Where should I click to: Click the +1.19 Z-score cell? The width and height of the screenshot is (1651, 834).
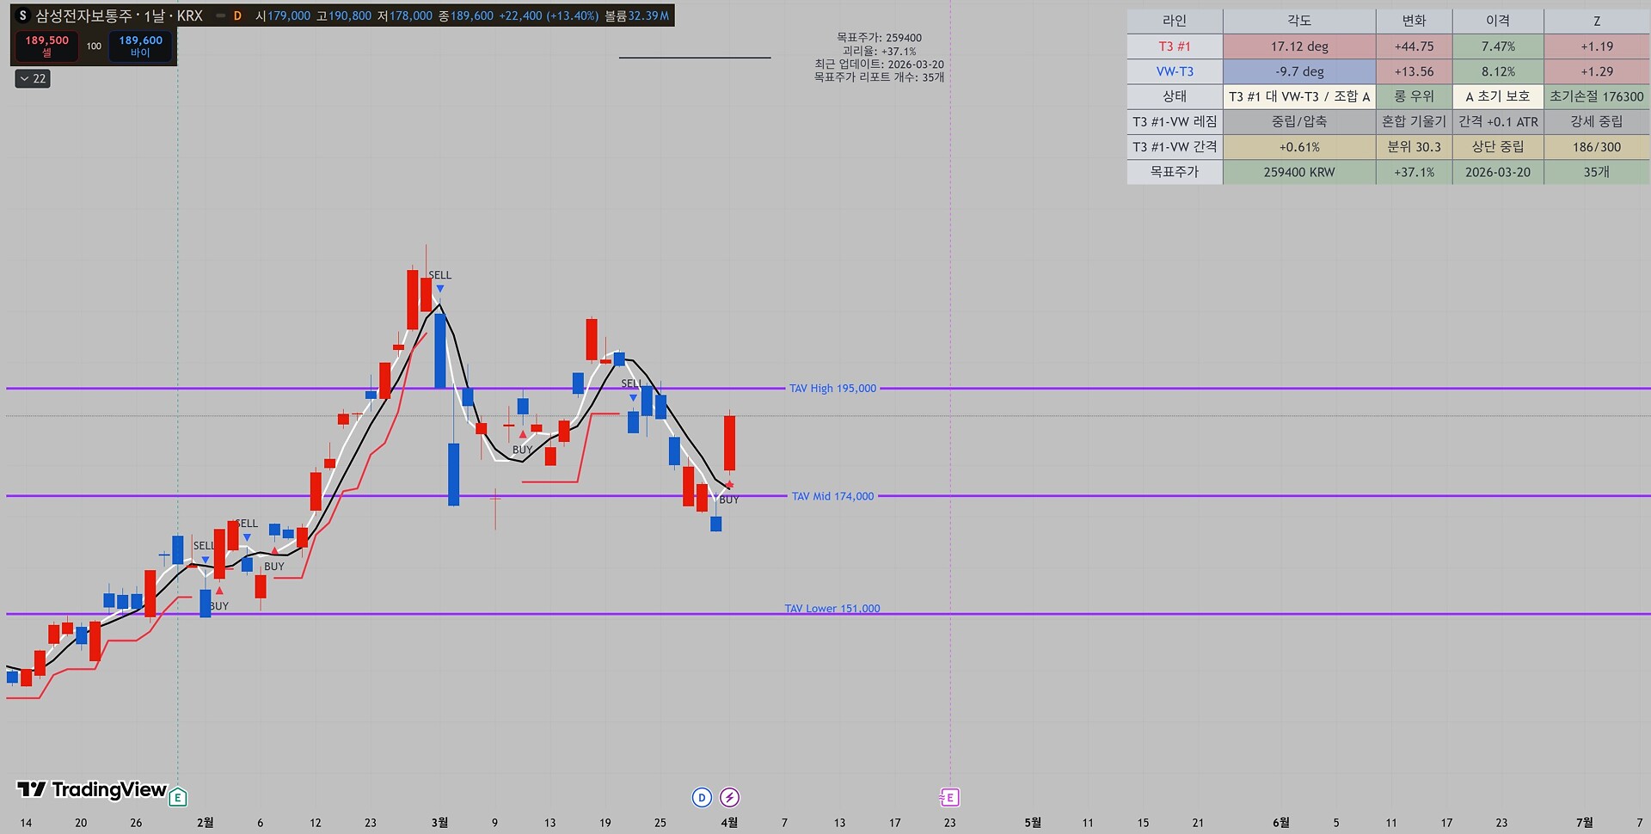pyautogui.click(x=1597, y=46)
